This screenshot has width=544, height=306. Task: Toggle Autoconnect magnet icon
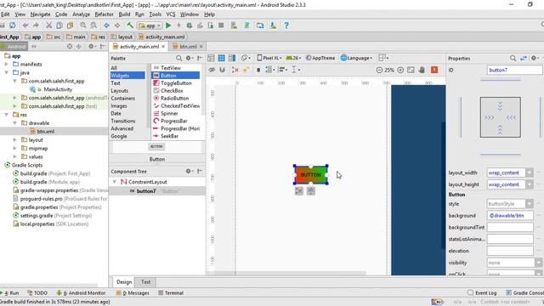223,70
